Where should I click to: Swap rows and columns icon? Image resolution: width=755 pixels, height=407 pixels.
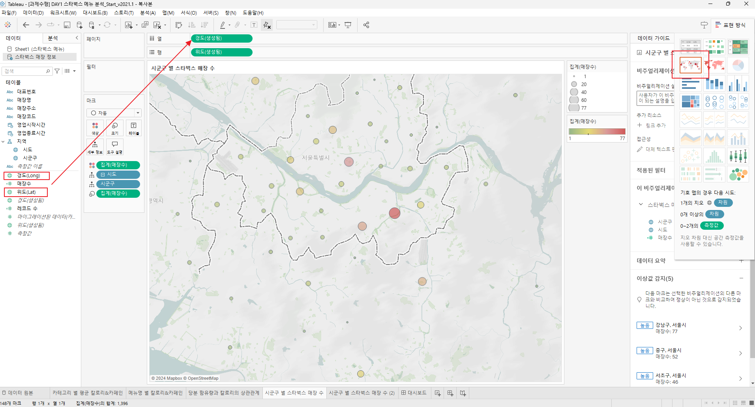[179, 25]
